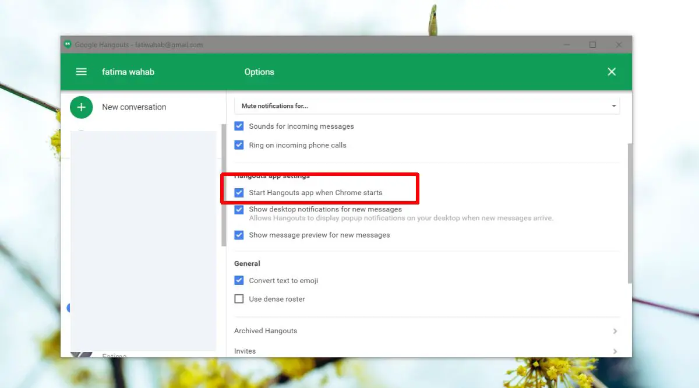This screenshot has height=388, width=699.
Task: Open the hamburger menu beside fatima wahab
Action: pyautogui.click(x=82, y=72)
